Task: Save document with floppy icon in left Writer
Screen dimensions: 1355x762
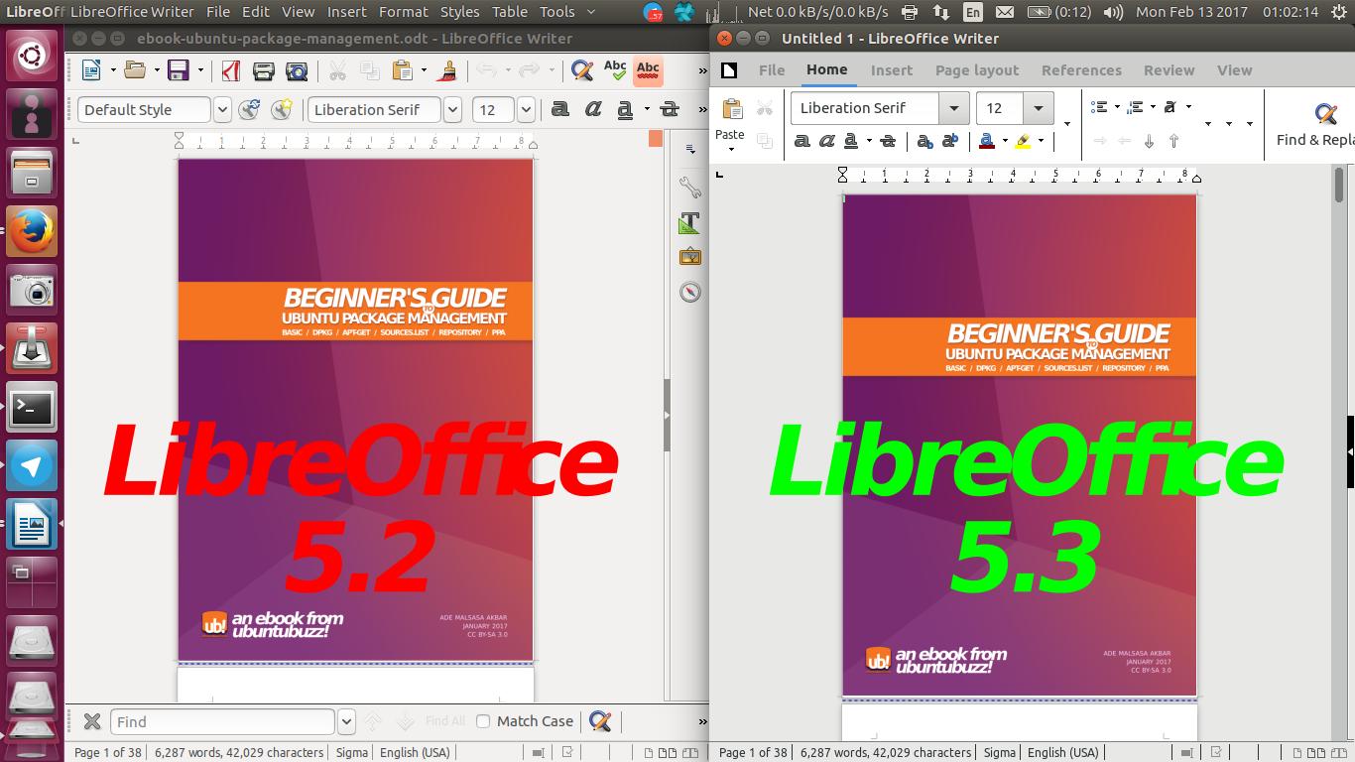Action: point(179,70)
